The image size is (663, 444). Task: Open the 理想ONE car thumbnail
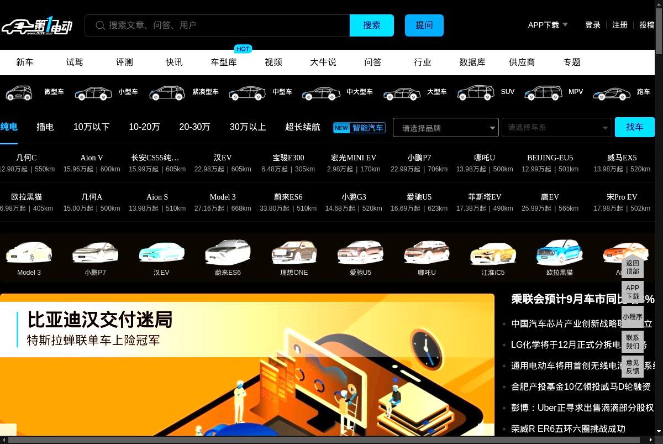(294, 252)
